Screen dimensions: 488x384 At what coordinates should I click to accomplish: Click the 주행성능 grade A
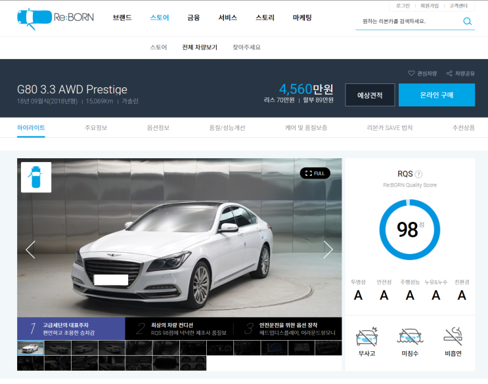click(410, 295)
